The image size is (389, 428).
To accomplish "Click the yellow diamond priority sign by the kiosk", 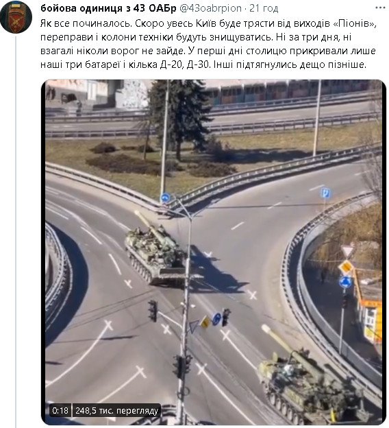I will [x=346, y=267].
